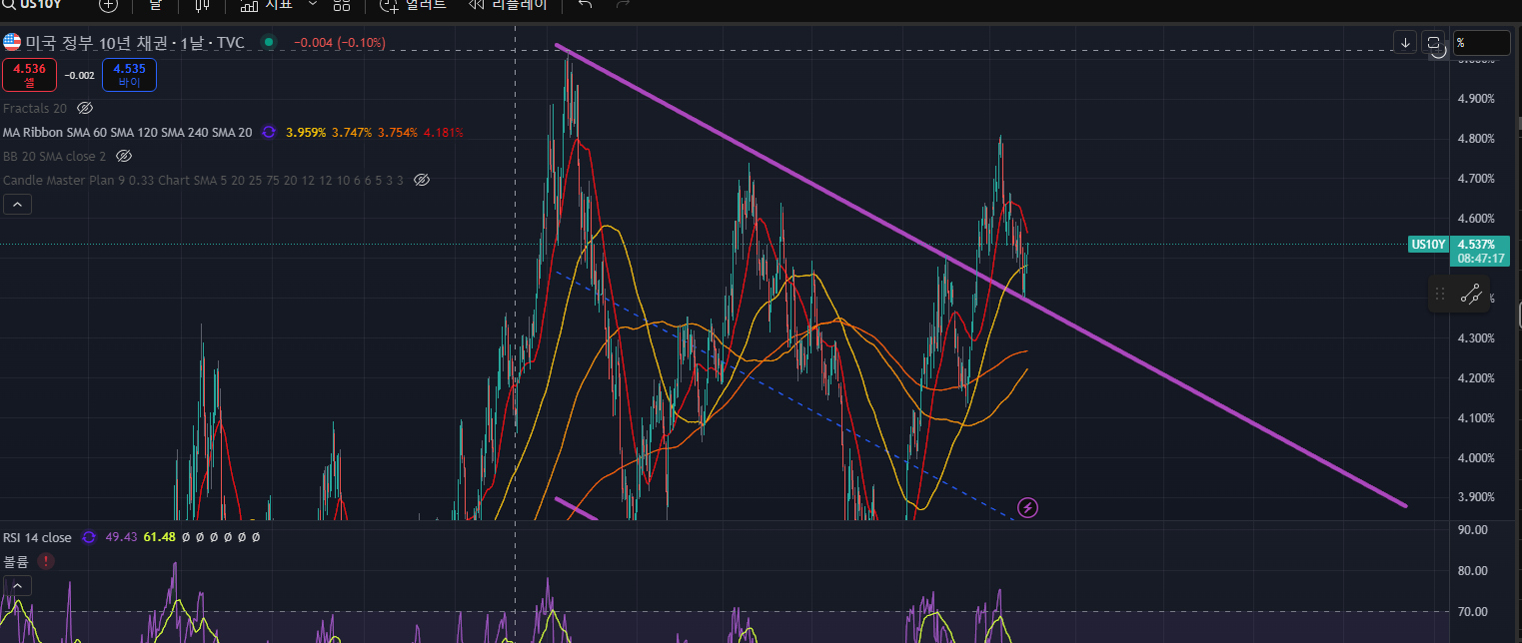Show the hidden Fractals 20 indicator
1522x643 pixels.
click(x=85, y=108)
